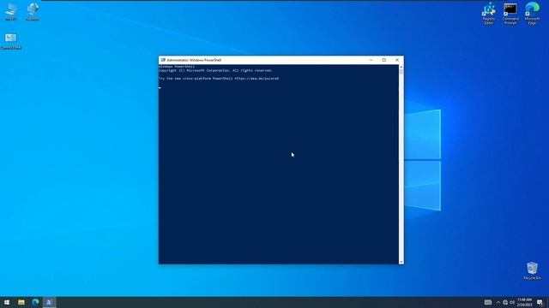549x308 pixels.
Task: Click the PowerShell scrollbar up arrow
Action: click(401, 67)
